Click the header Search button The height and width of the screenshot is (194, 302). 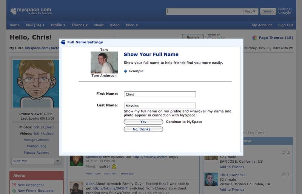pyautogui.click(x=268, y=11)
